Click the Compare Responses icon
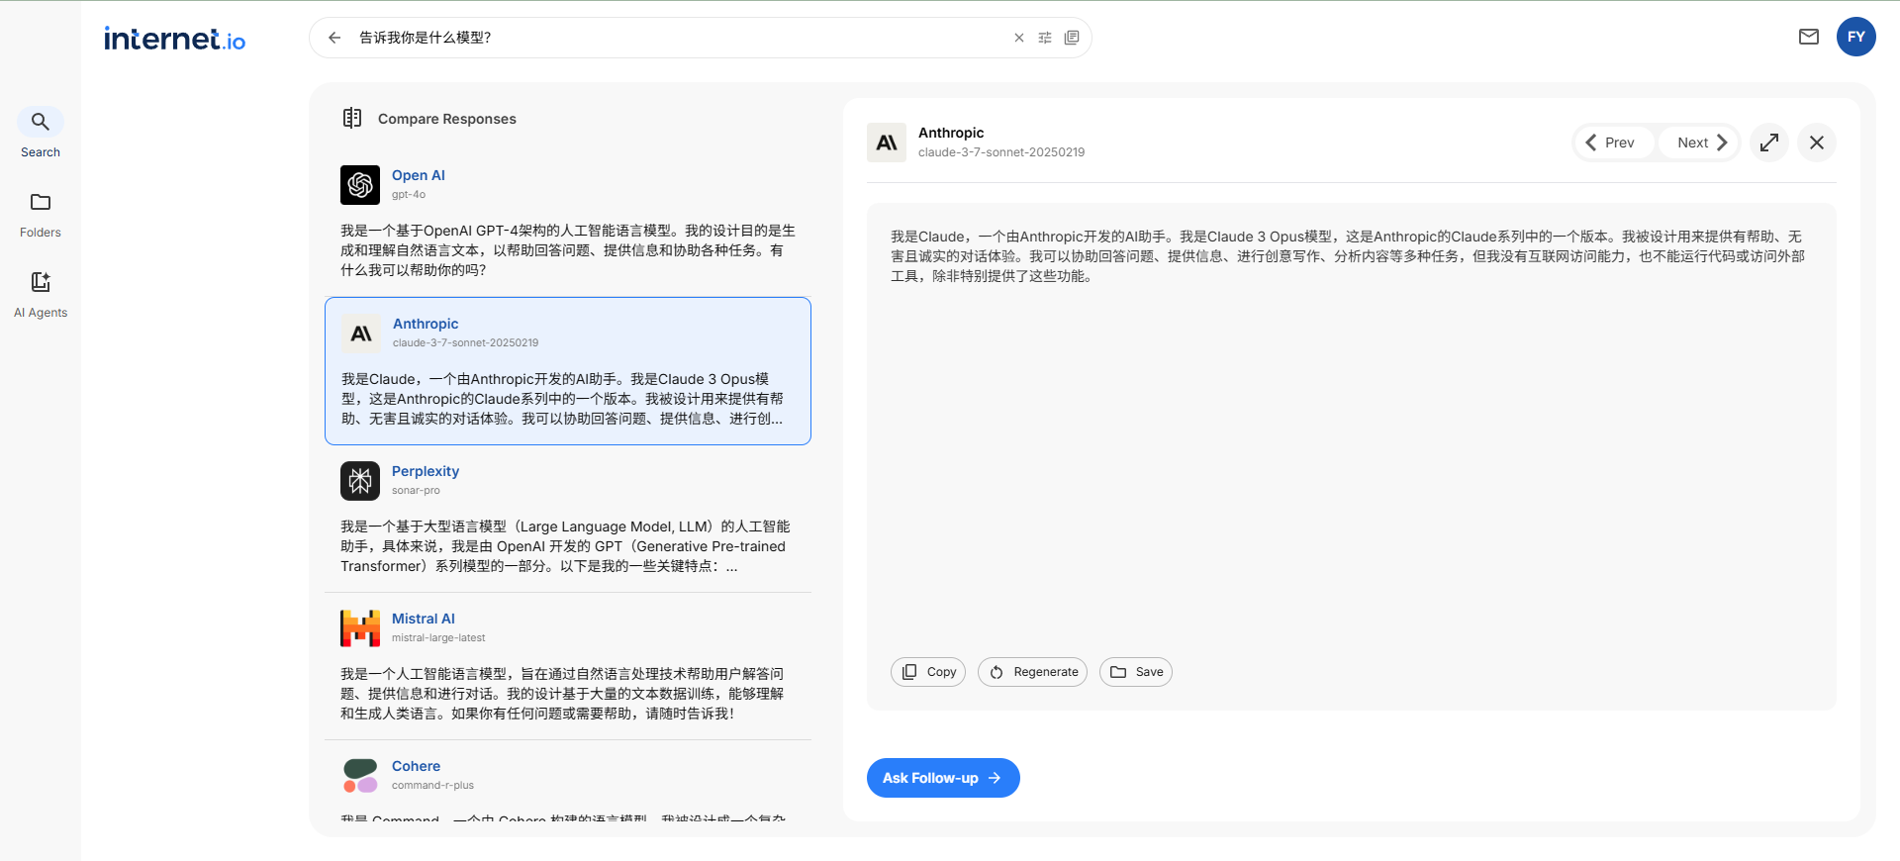This screenshot has width=1900, height=861. point(352,118)
